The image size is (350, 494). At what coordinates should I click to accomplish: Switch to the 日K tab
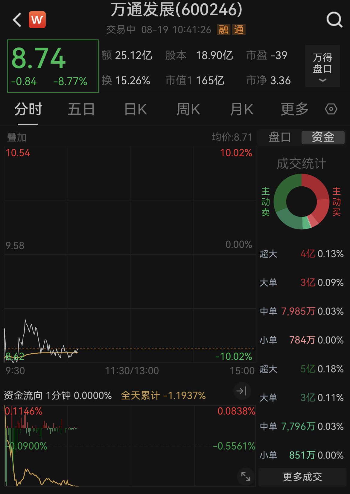136,109
